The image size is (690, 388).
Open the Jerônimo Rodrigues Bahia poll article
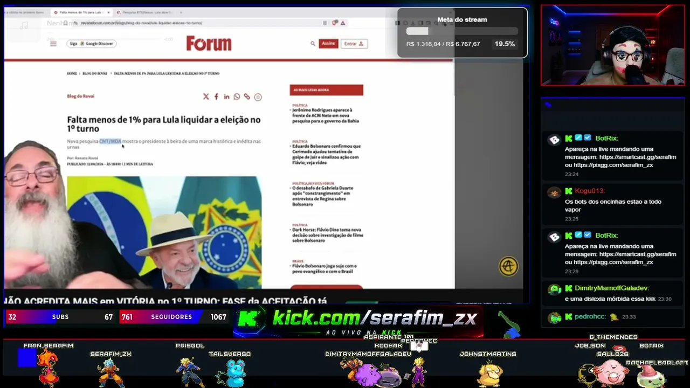coord(326,115)
